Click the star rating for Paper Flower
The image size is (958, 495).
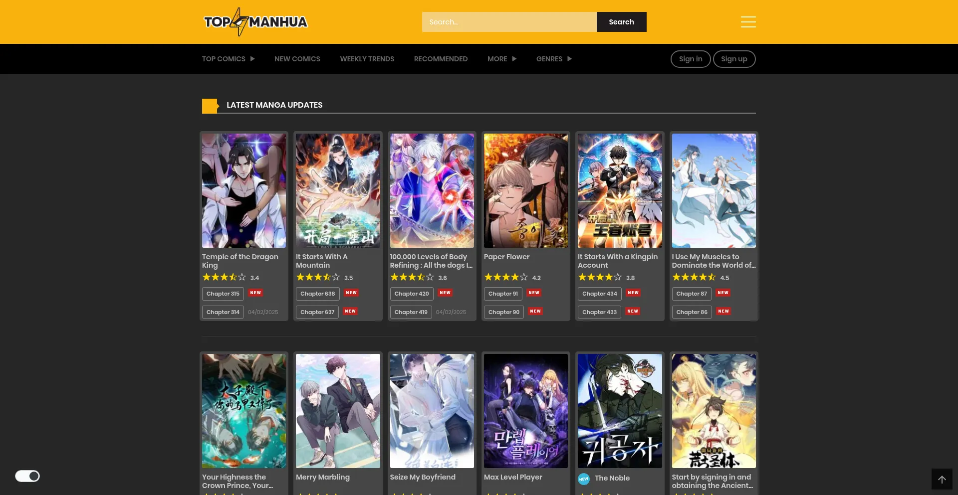pos(506,277)
